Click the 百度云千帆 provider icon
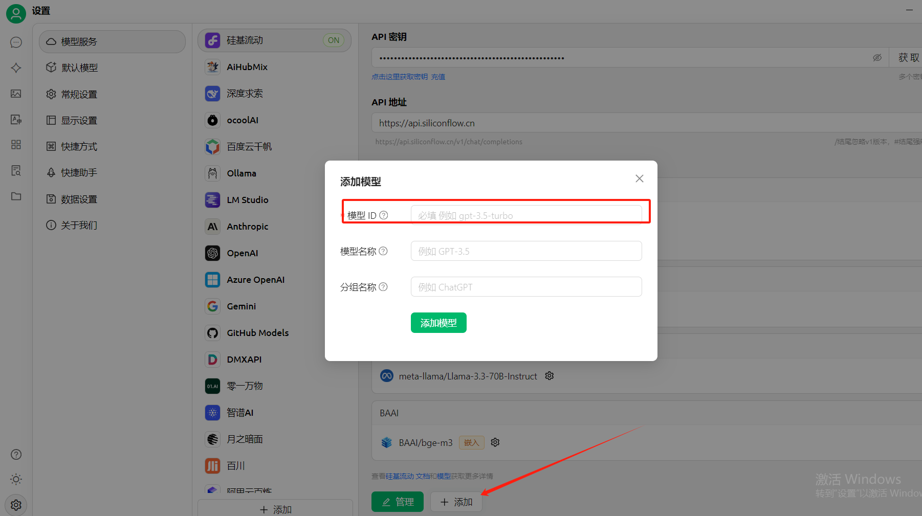The width and height of the screenshot is (922, 516). coord(212,147)
